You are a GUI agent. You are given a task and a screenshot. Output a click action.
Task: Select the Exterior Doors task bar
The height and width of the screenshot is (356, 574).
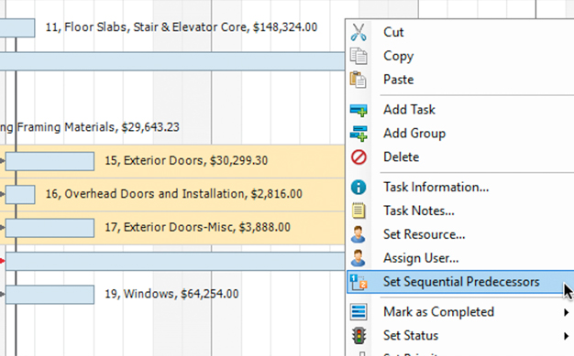click(x=50, y=161)
